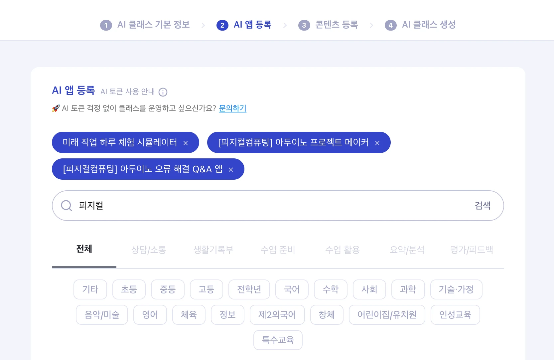Go to step 1 AI 클래스 기본 정보
Viewport: 554px width, 360px height.
click(x=145, y=25)
